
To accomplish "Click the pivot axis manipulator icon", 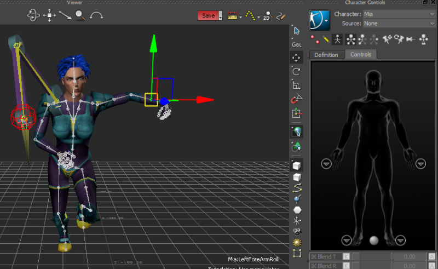I will click(296, 113).
